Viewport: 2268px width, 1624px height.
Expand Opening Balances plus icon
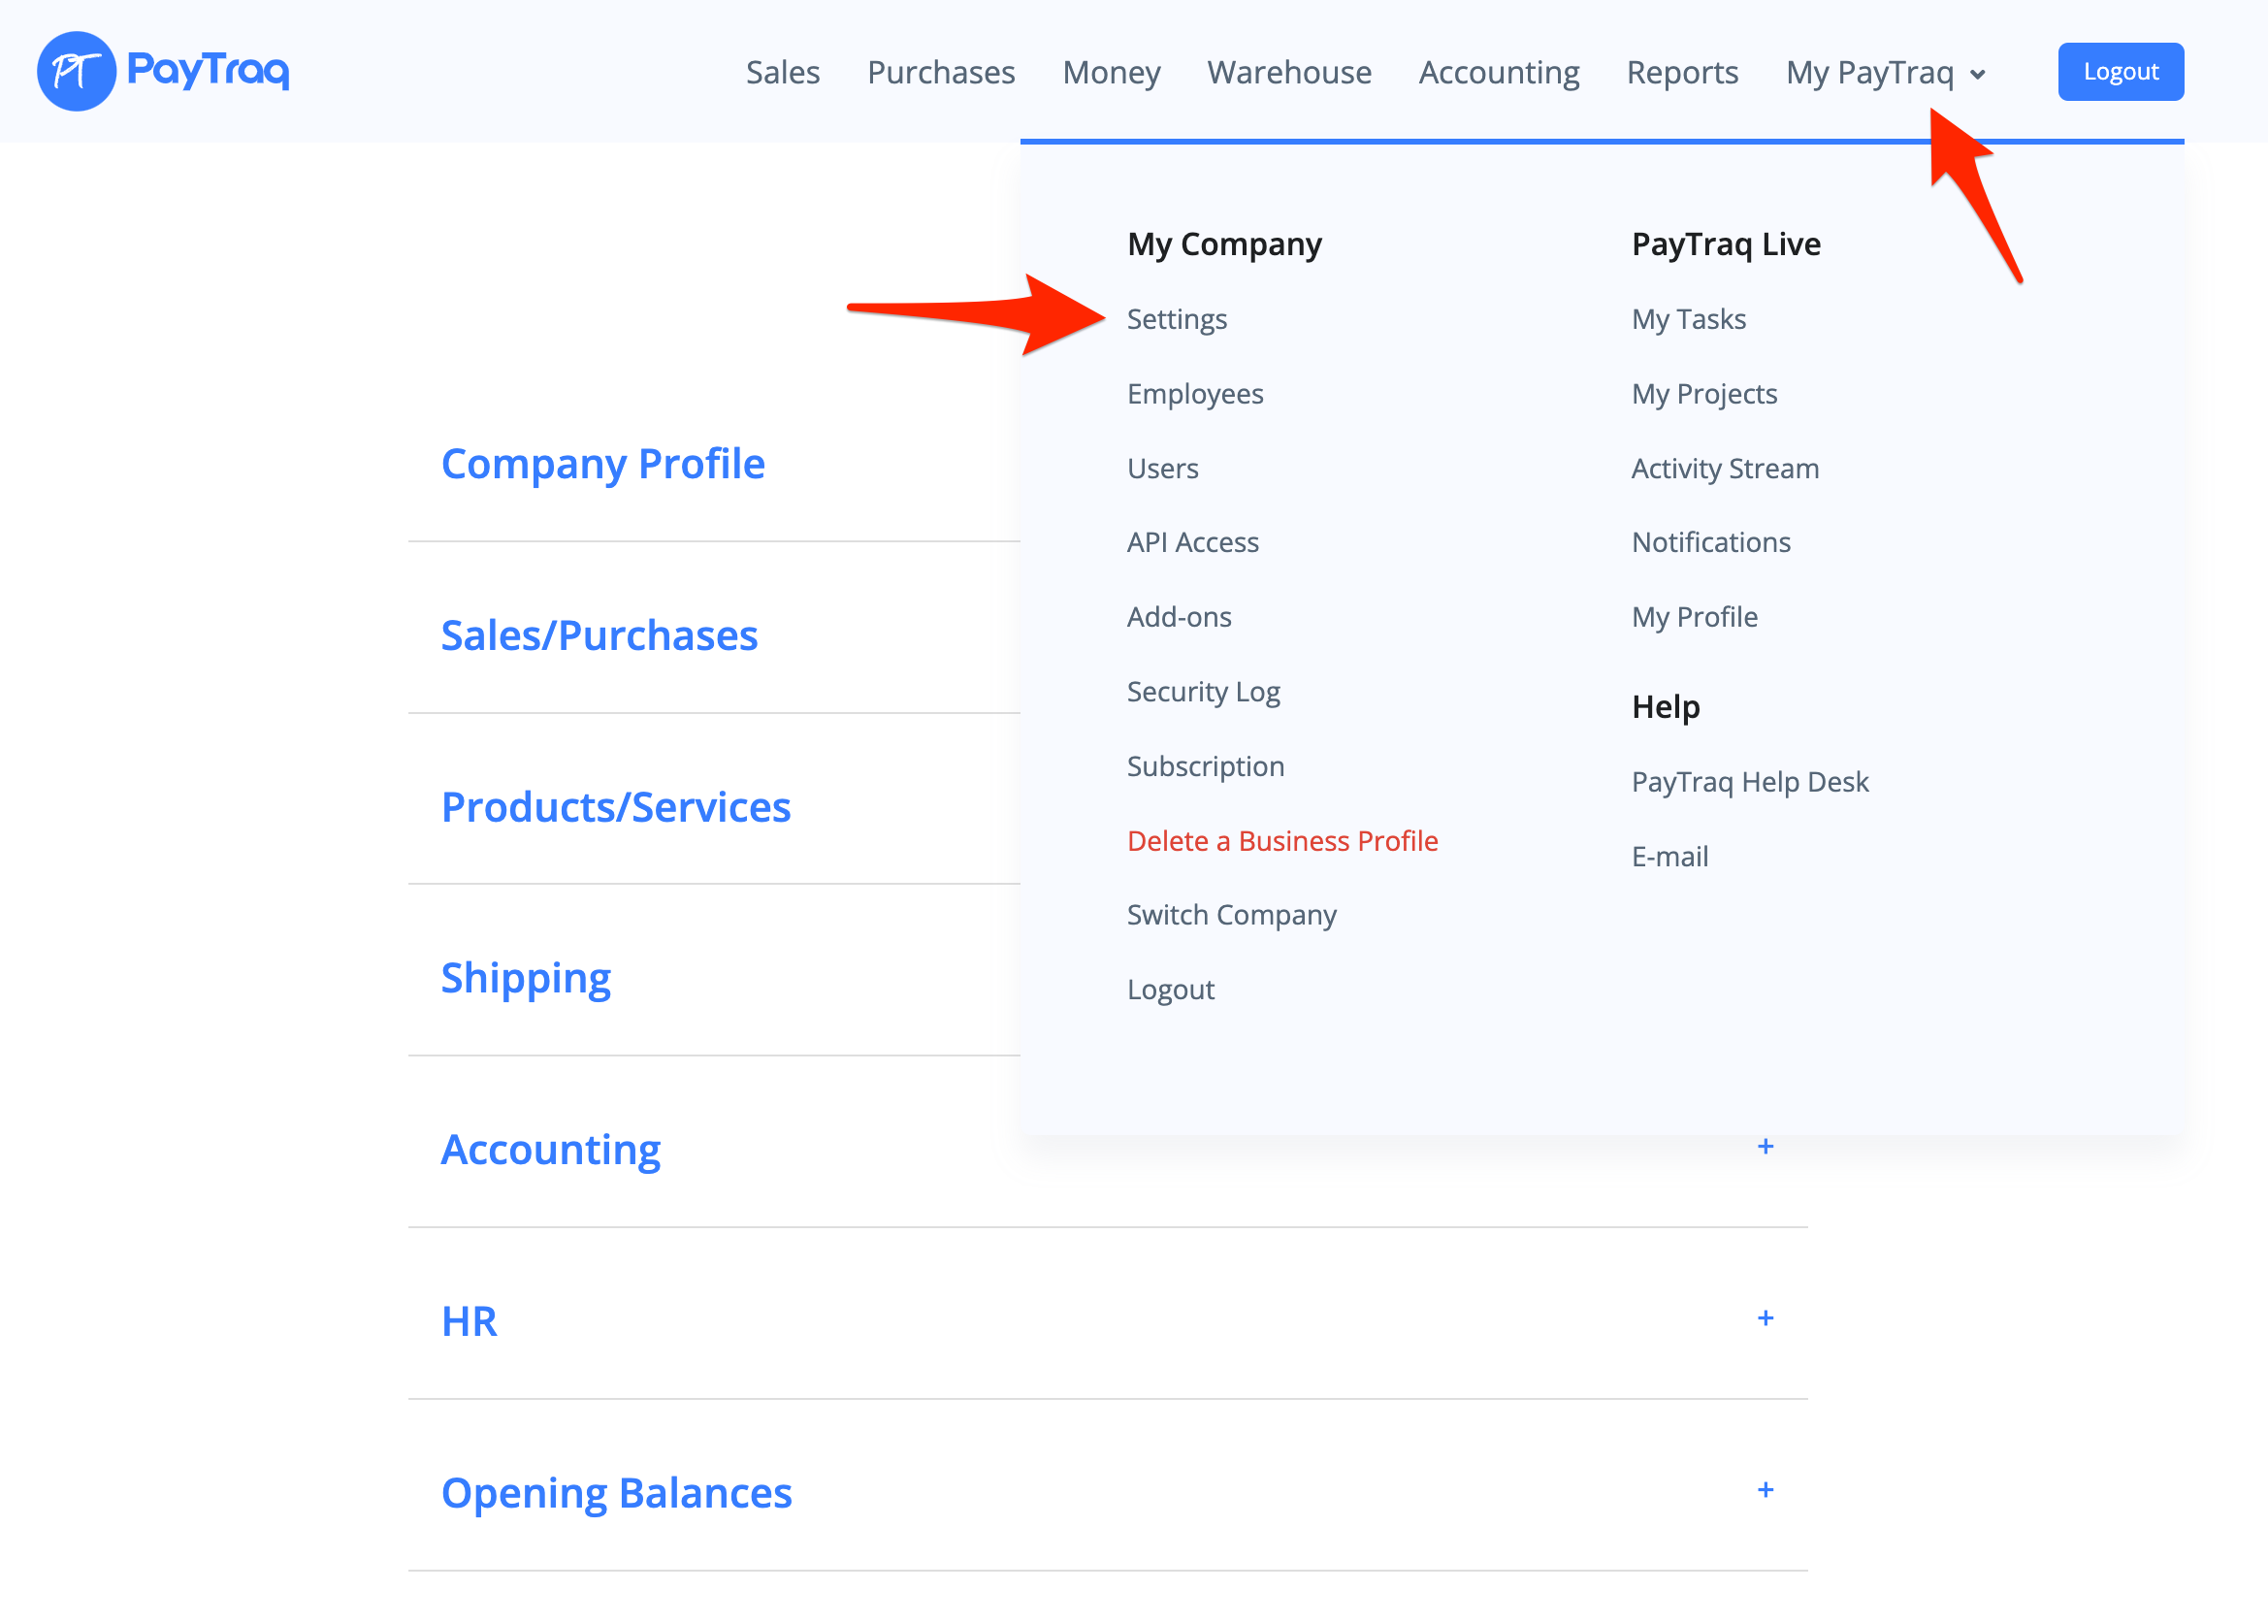[1765, 1490]
